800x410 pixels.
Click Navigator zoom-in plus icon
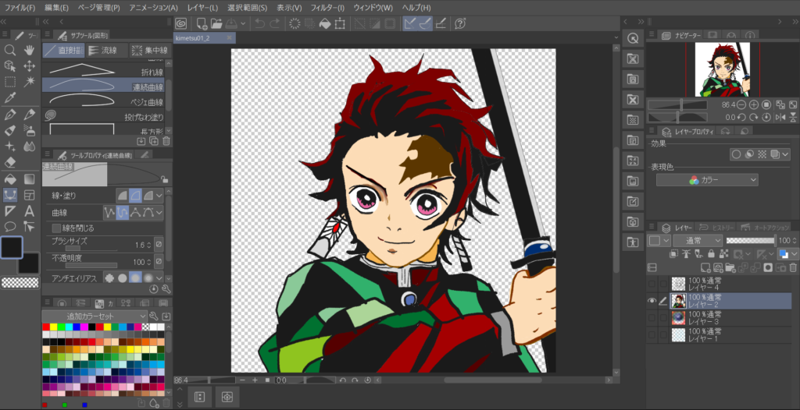click(x=754, y=104)
